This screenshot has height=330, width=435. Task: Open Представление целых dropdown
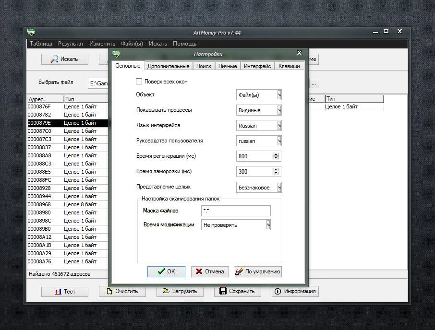(x=279, y=188)
